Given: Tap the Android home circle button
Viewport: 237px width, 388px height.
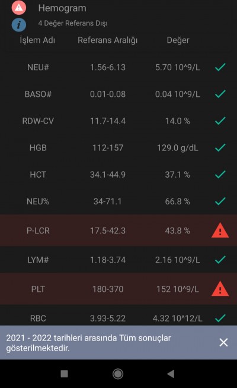Looking at the screenshot, I should click(x=118, y=374).
